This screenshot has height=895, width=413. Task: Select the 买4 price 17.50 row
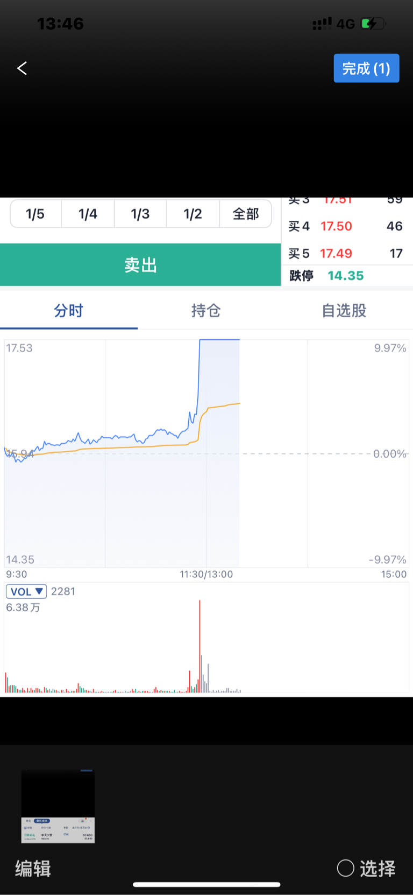point(347,226)
